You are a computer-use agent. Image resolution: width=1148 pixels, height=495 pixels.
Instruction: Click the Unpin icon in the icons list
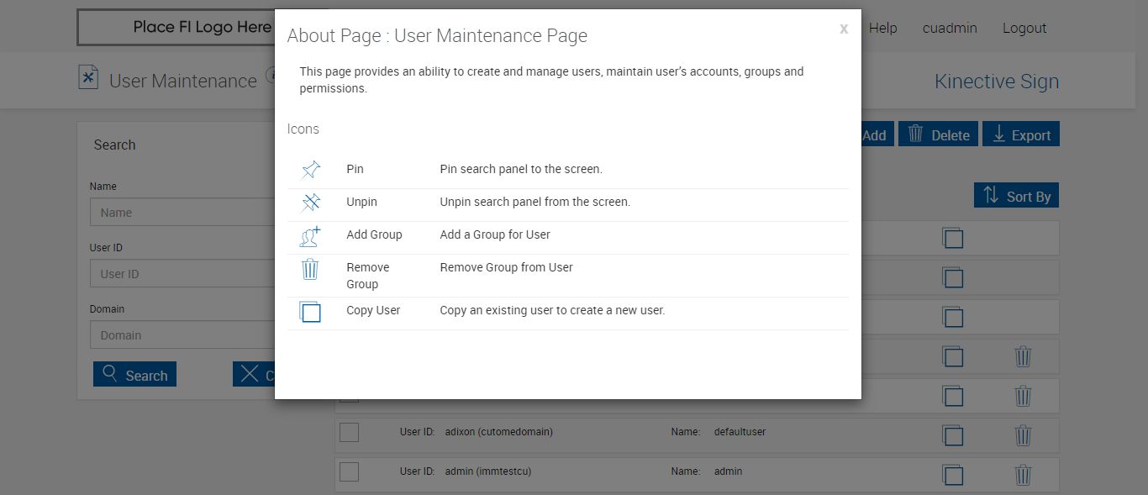[310, 203]
